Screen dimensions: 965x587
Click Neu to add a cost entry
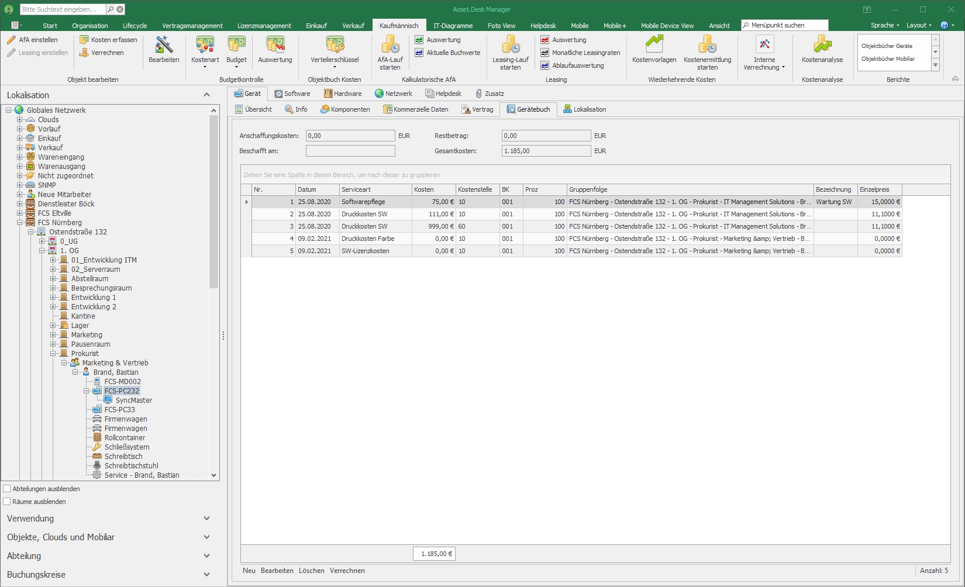[249, 571]
